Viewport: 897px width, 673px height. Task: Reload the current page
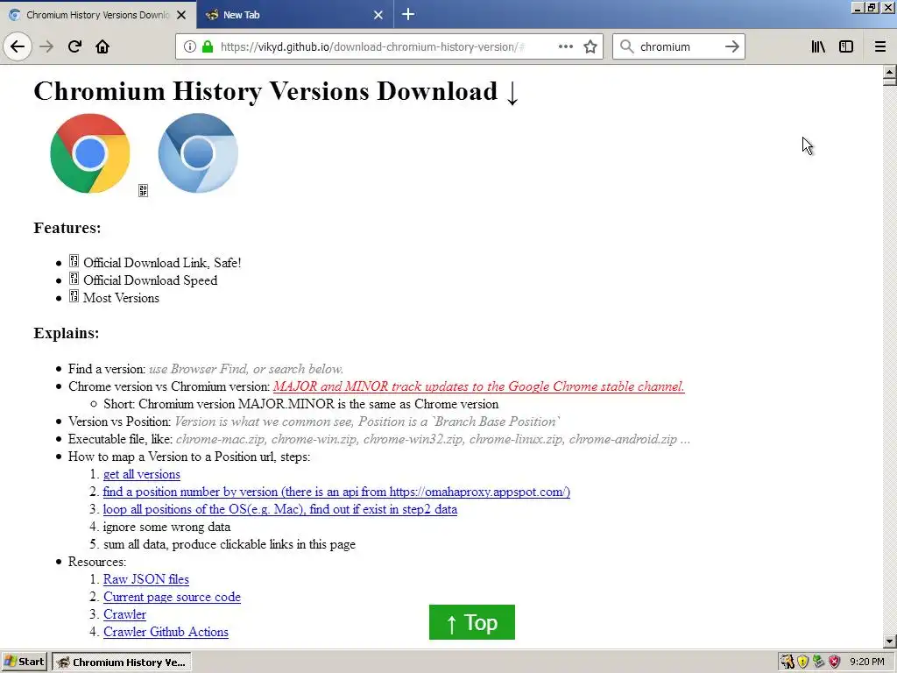point(74,46)
